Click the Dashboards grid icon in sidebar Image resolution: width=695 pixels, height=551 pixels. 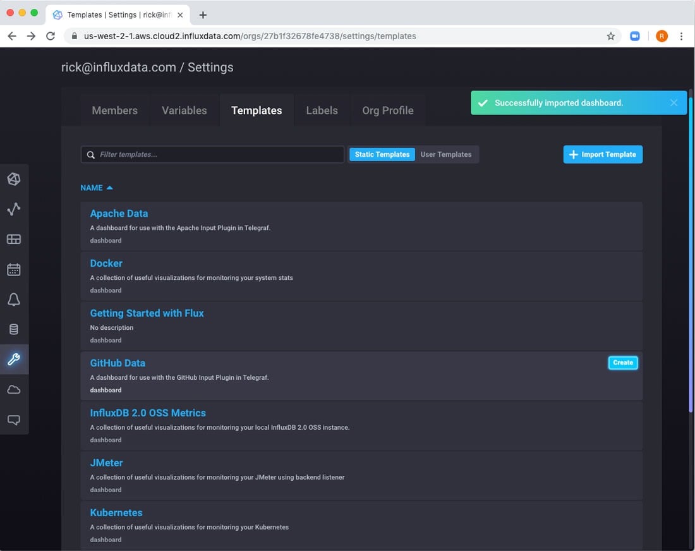pos(14,239)
